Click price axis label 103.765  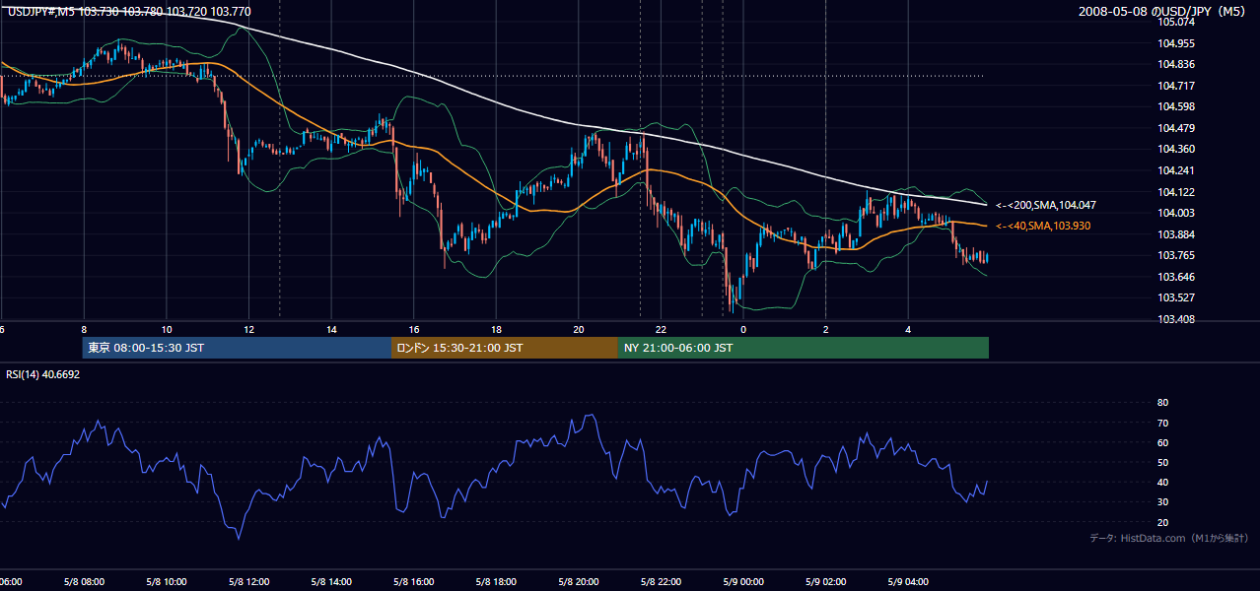click(x=1175, y=255)
